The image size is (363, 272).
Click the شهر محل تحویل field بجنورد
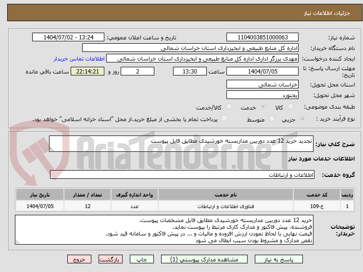click(x=263, y=95)
